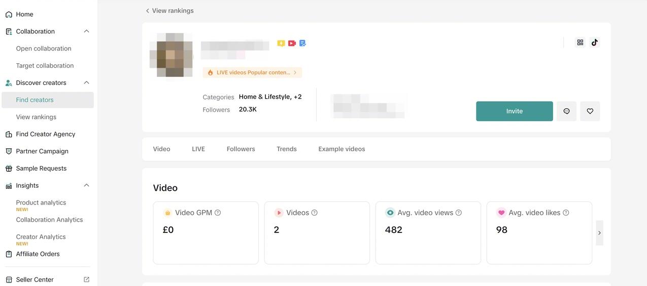The width and height of the screenshot is (647, 286).
Task: Click the Discover creators section icon
Action: click(x=9, y=83)
